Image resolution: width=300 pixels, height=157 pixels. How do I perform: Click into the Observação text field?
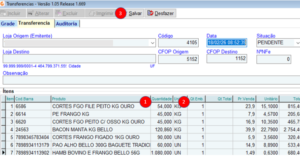coord(151,80)
